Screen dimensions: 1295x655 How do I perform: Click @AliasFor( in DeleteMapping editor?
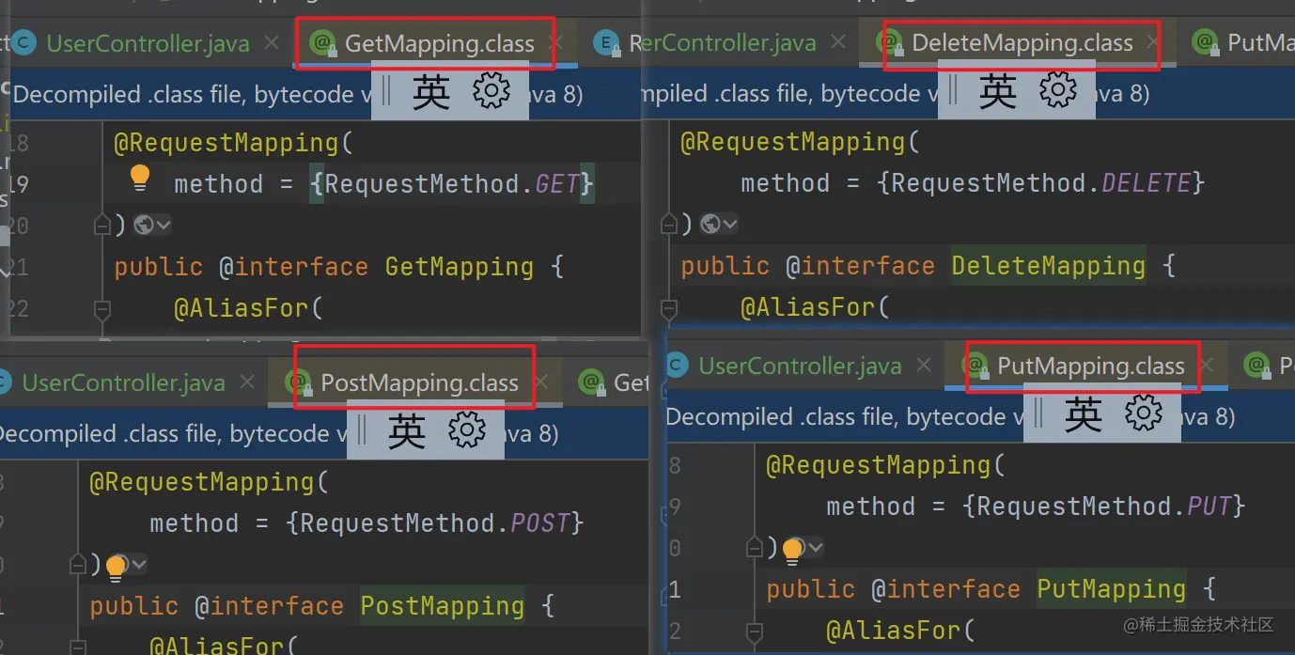point(815,307)
